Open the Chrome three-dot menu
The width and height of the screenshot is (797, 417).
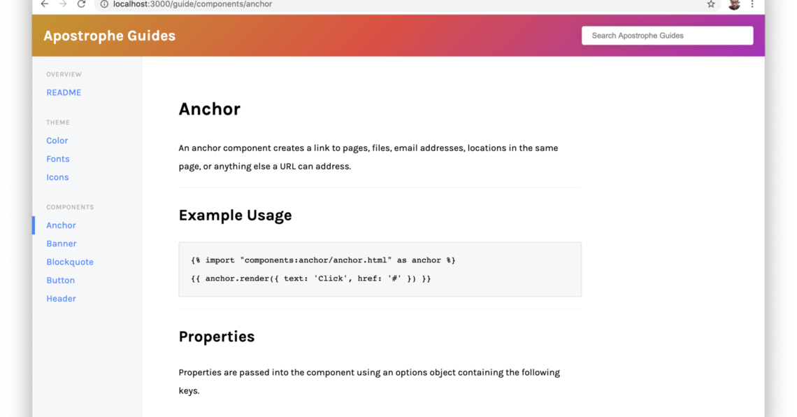point(752,4)
